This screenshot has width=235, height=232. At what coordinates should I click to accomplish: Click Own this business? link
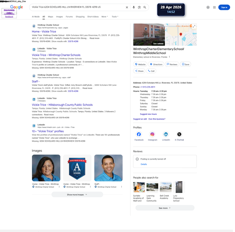pyautogui.click(x=157, y=119)
